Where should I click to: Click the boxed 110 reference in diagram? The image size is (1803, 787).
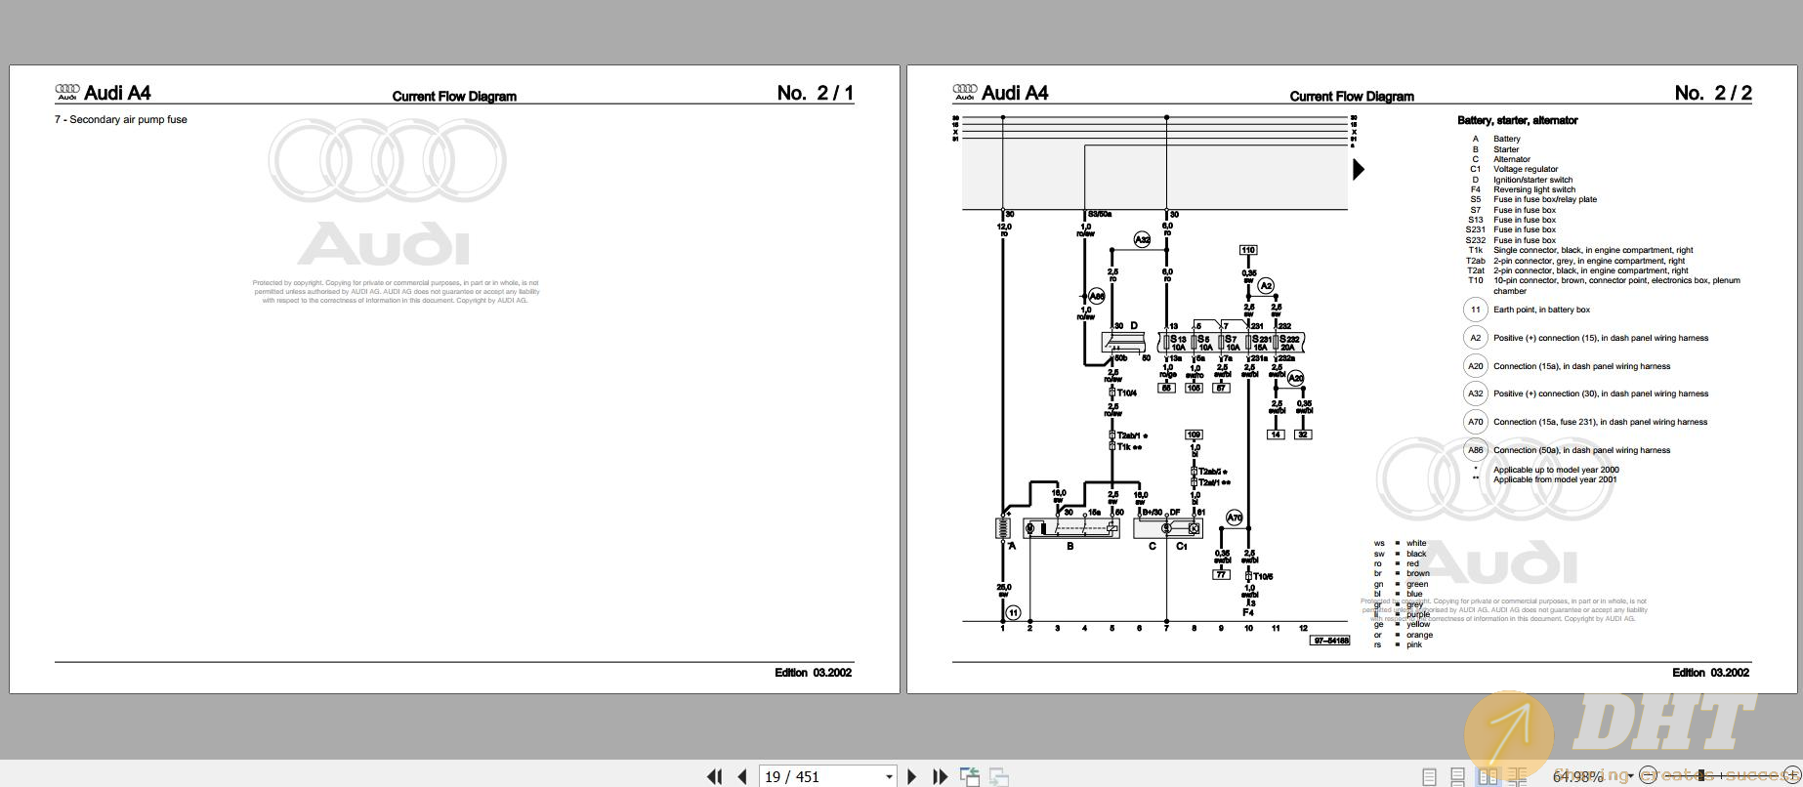(1248, 250)
